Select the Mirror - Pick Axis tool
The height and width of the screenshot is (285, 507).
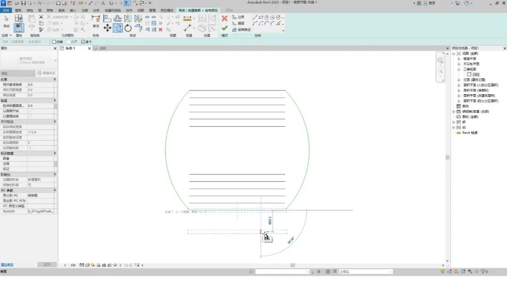(x=128, y=18)
